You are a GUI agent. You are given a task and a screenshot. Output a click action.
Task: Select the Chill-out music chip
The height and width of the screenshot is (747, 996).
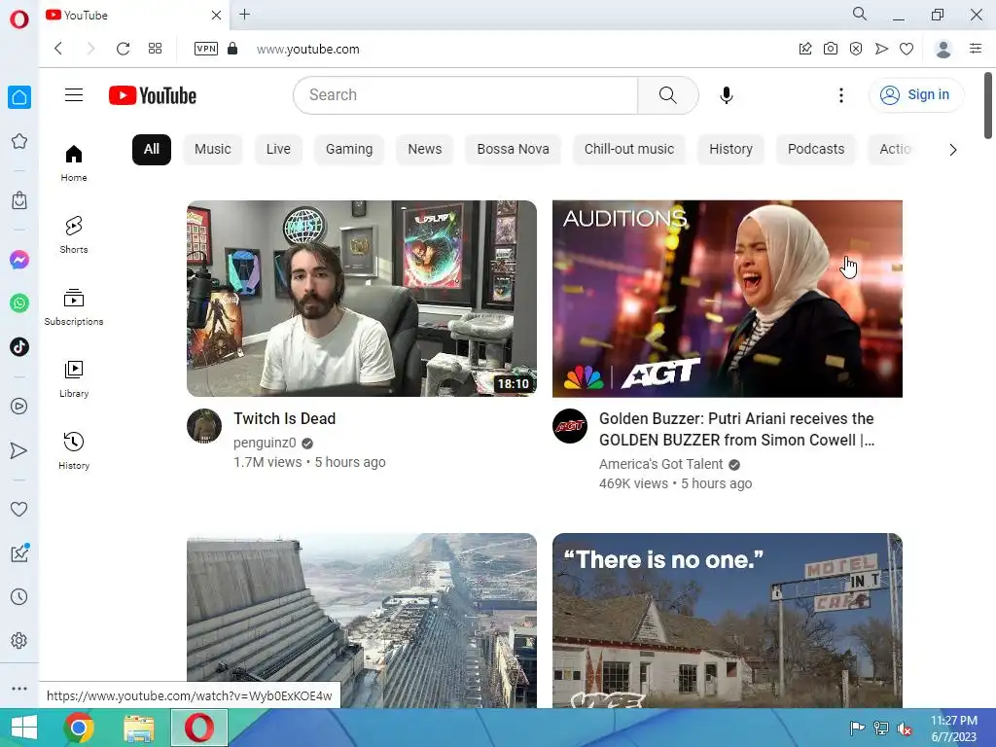tap(629, 149)
